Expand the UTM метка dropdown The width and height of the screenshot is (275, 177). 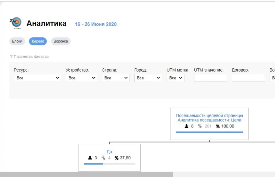[176, 78]
